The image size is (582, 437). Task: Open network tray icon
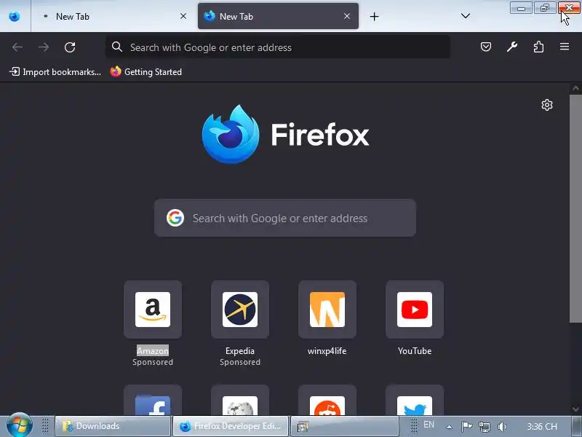click(x=484, y=427)
